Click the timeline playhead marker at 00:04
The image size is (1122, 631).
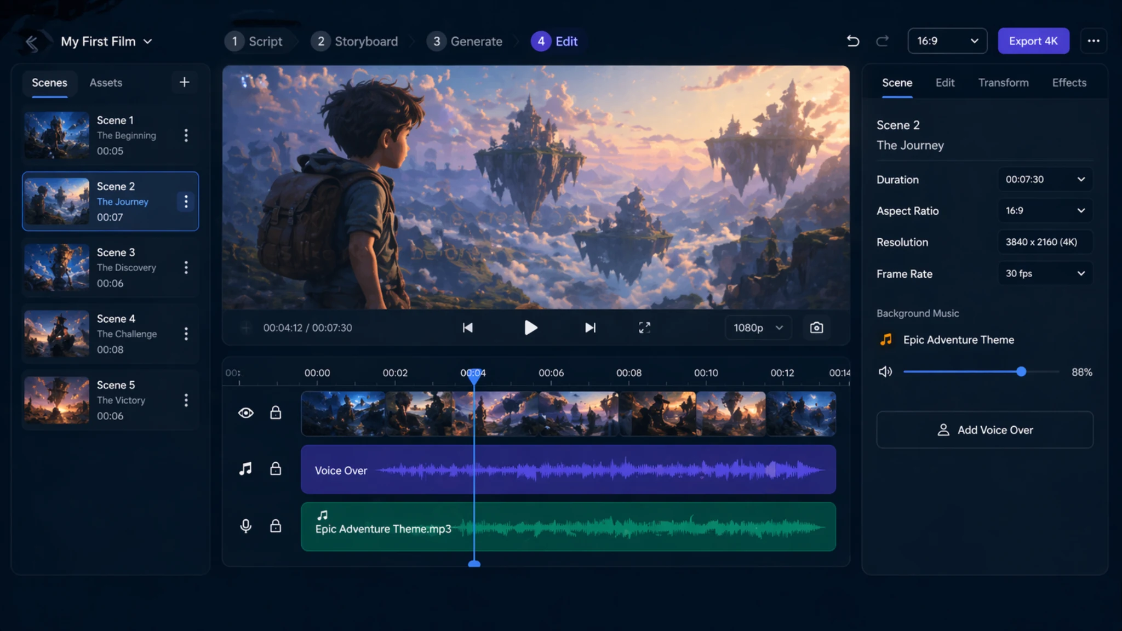click(x=474, y=375)
